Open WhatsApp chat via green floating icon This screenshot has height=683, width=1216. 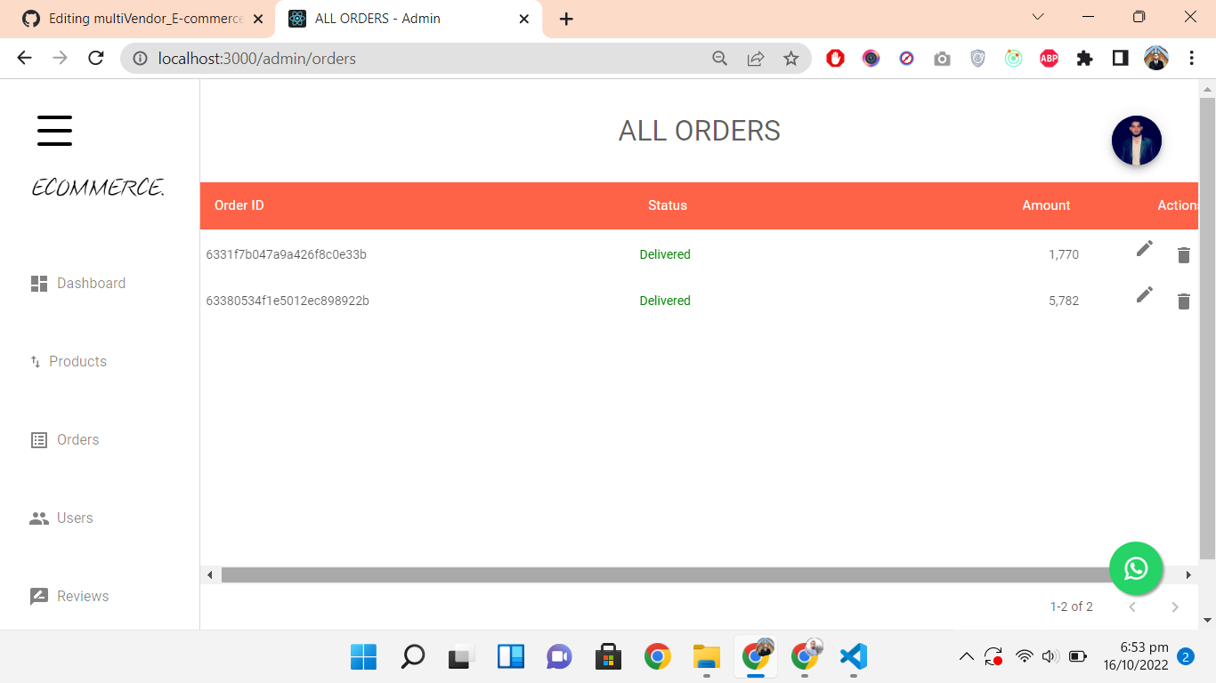coord(1136,568)
